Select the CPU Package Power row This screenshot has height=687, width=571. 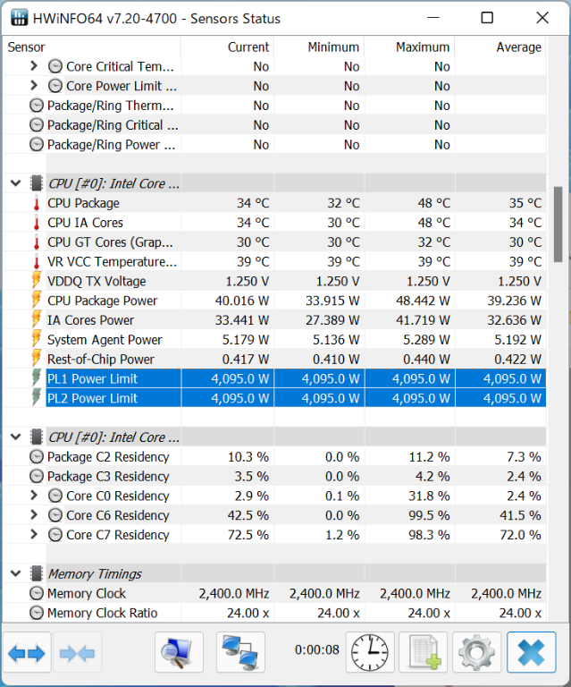point(102,301)
